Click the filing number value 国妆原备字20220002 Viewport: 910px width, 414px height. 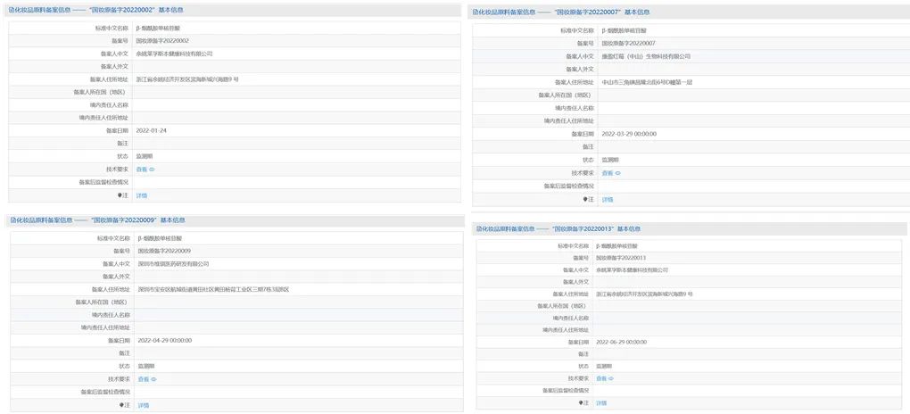click(x=162, y=41)
